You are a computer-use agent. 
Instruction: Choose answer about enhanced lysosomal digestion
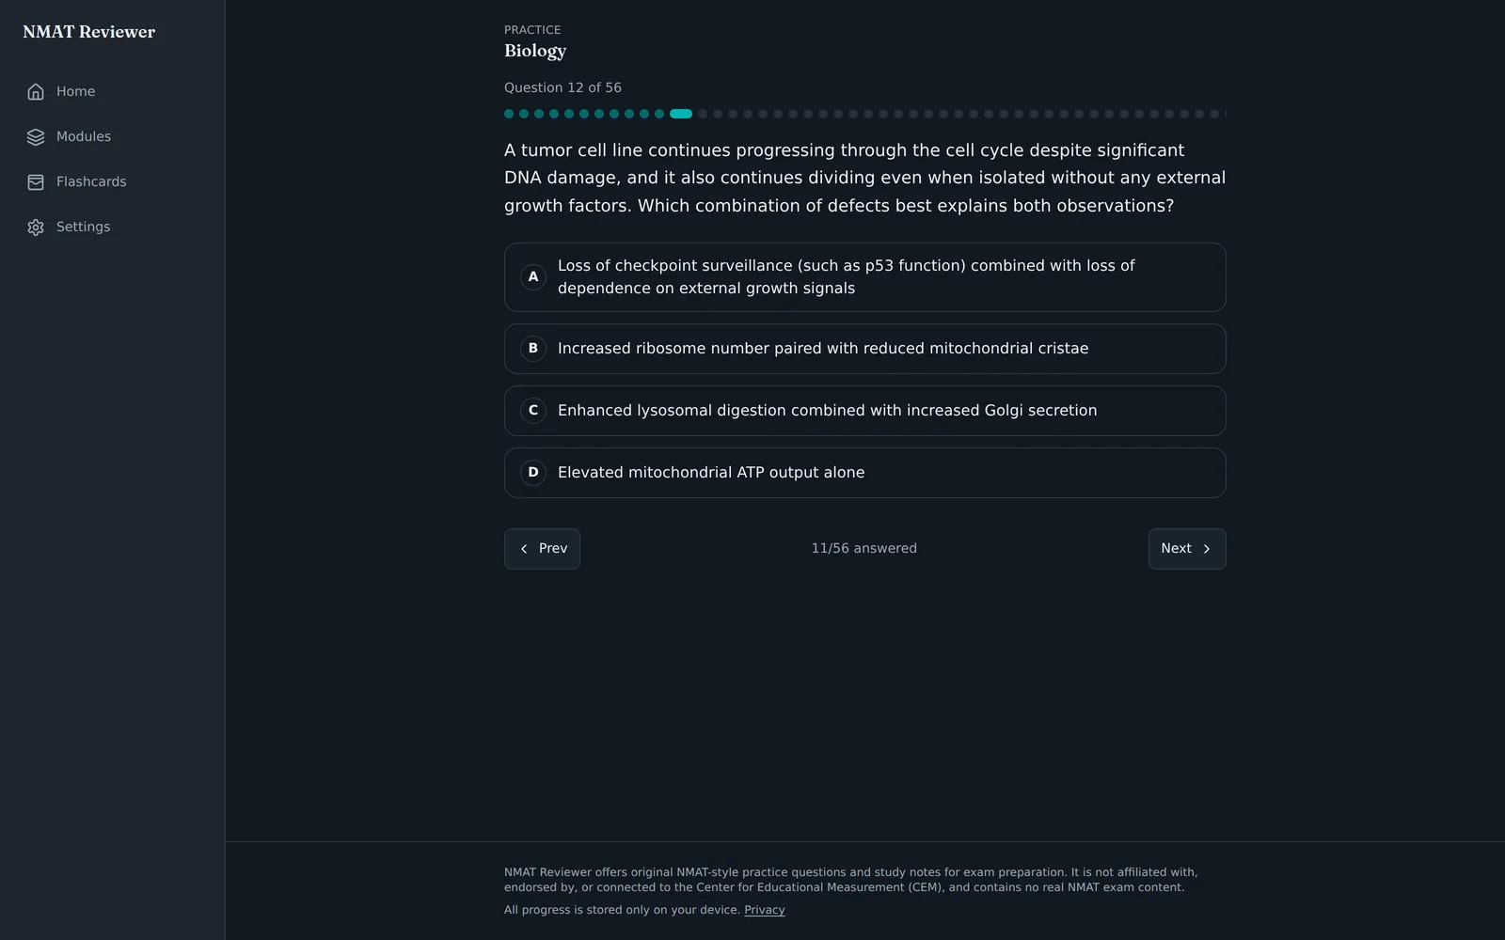864,411
